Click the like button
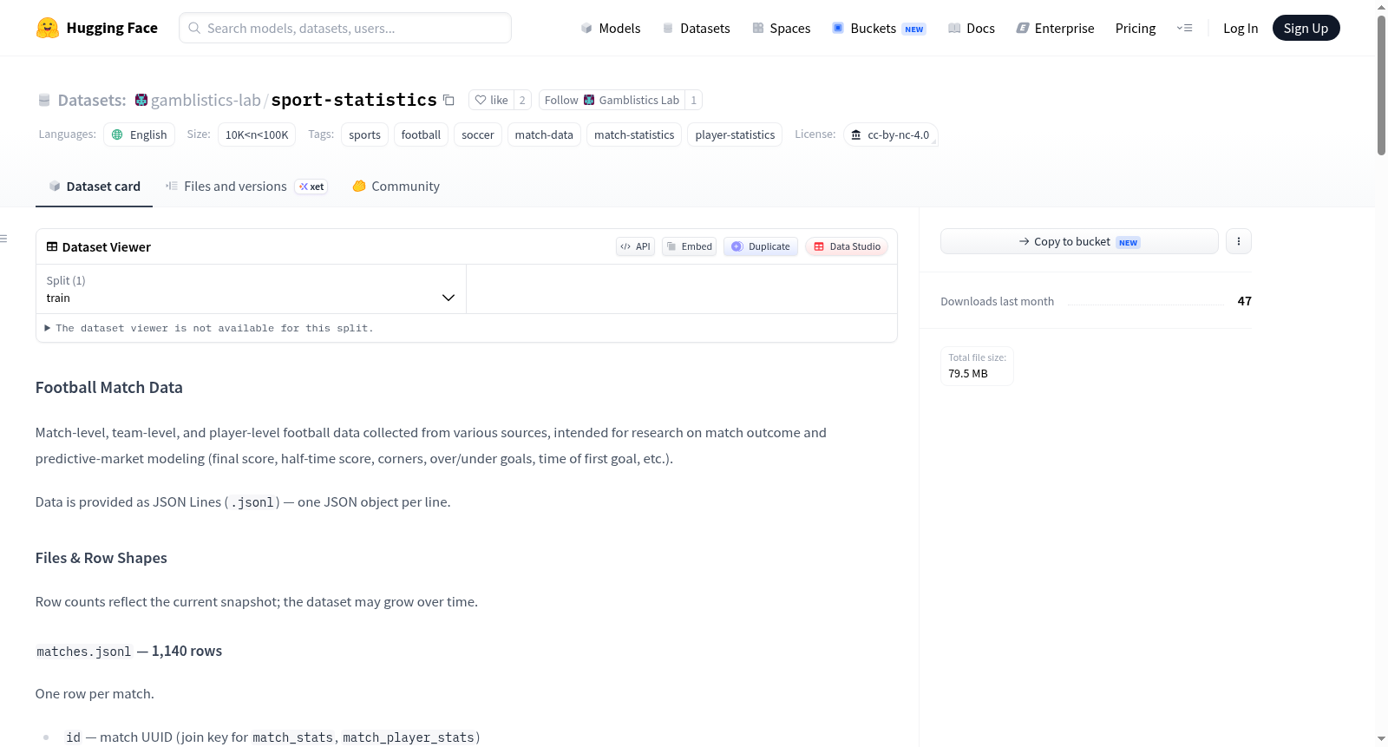 tap(491, 100)
